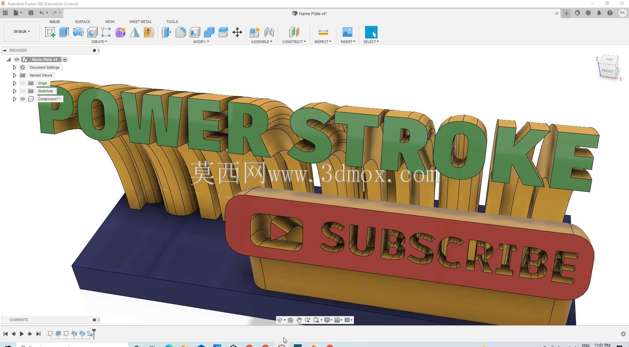Save the document with the floppy icon
Viewport: 629px width, 347px height.
(x=31, y=13)
